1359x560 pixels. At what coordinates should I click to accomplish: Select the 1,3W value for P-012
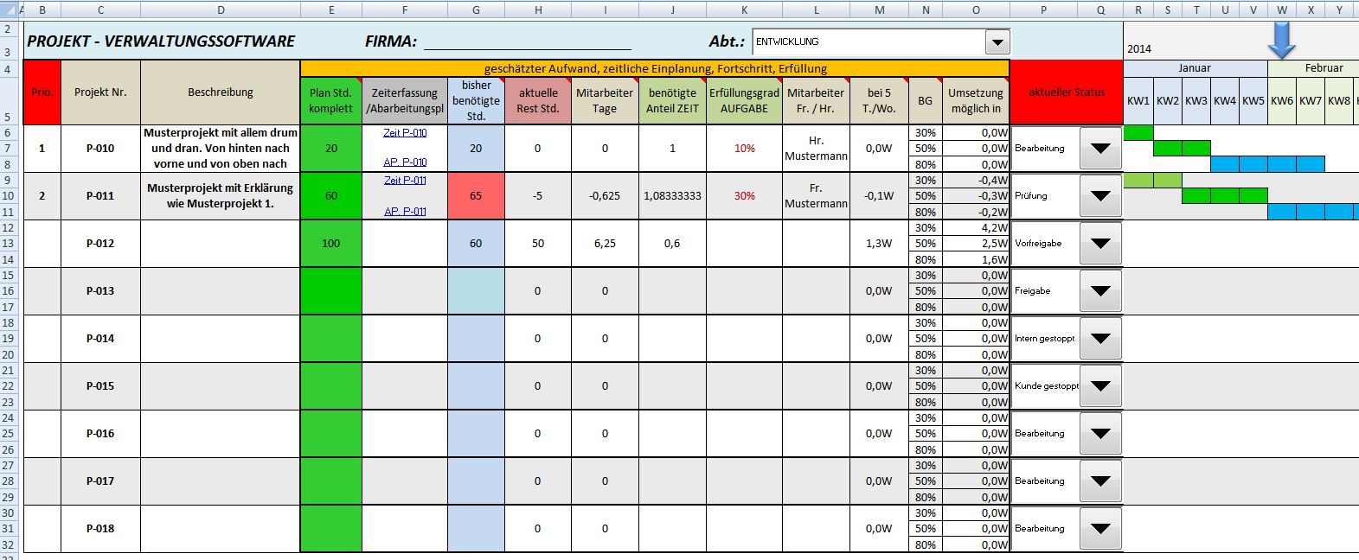tap(879, 244)
